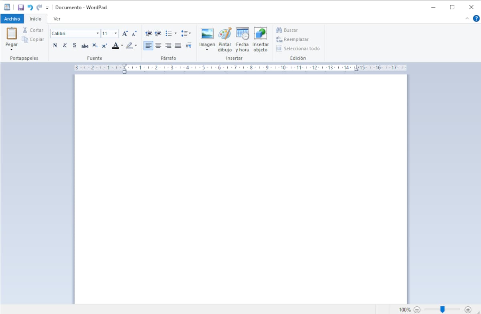Click the left indent marker on ruler

[x=124, y=72]
